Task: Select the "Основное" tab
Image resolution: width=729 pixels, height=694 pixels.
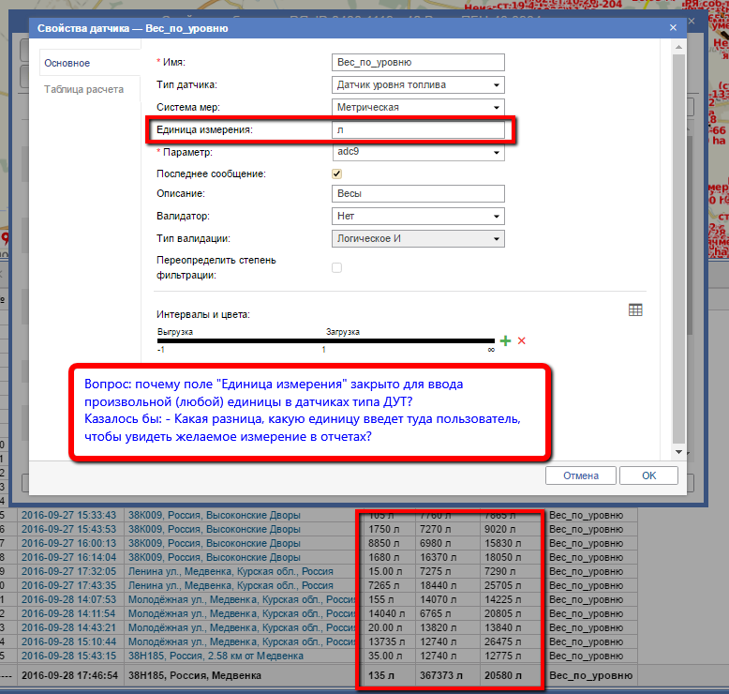Action: [67, 63]
